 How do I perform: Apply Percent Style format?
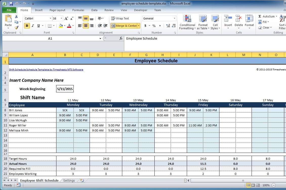pos(154,26)
